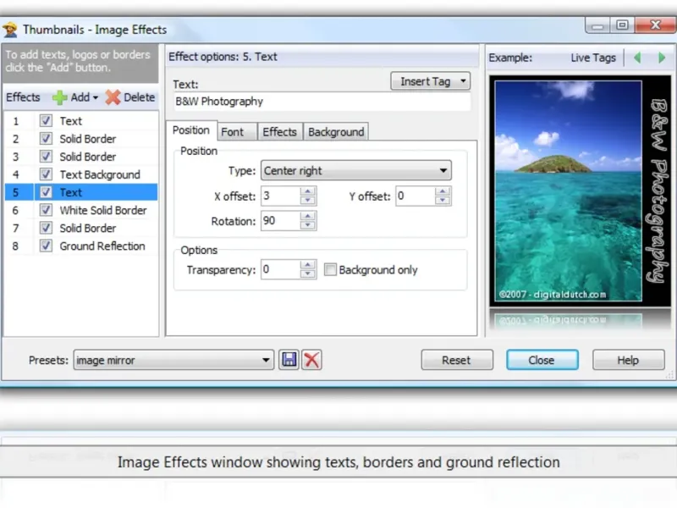Increase Rotation with up spinner
This screenshot has height=508, width=677.
(x=308, y=216)
